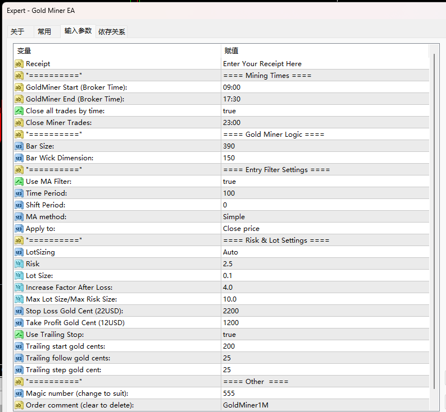Select the Enter Your Receipt Here value field
The width and height of the screenshot is (446, 412).
pos(325,64)
